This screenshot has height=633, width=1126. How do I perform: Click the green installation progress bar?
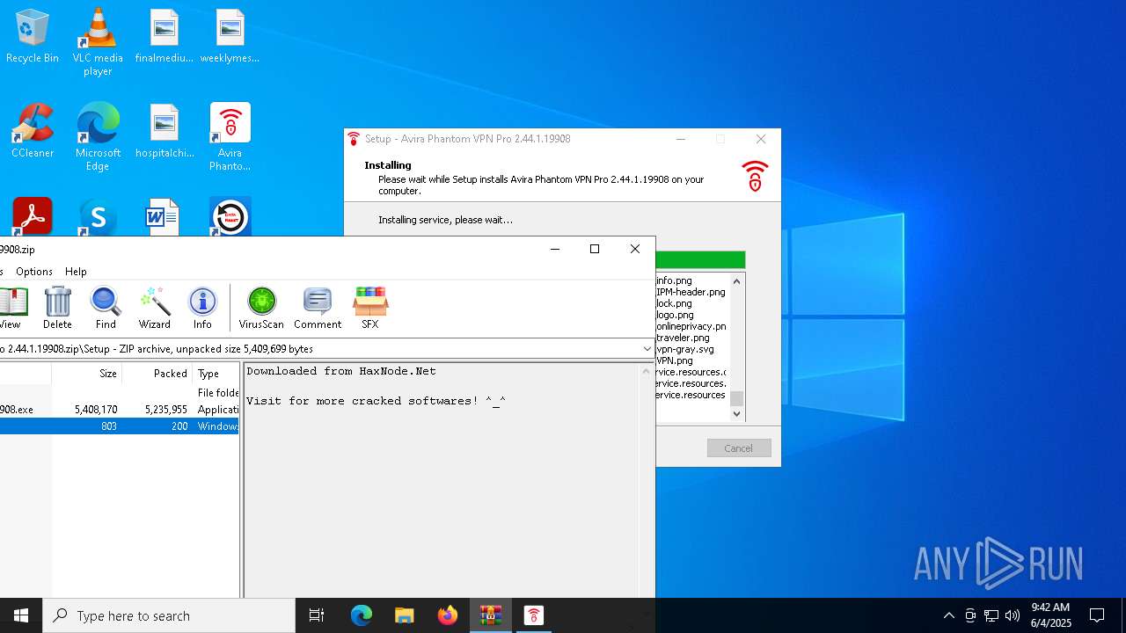(700, 260)
